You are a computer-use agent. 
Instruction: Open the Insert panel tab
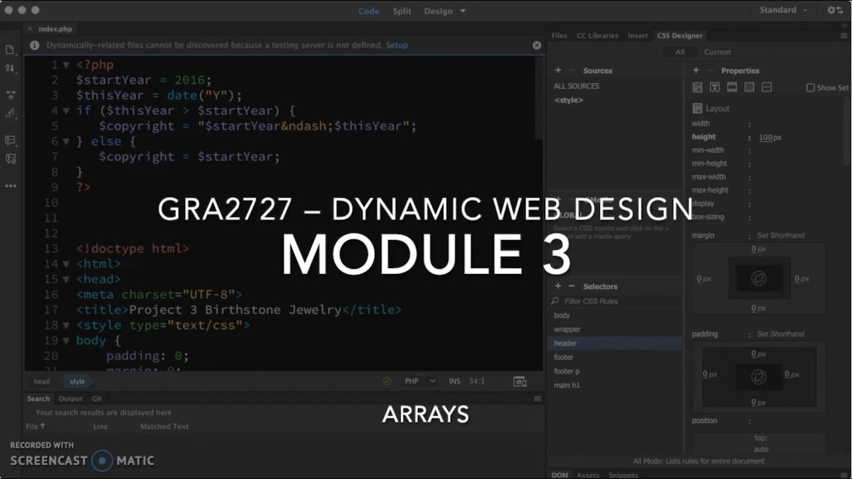point(638,36)
